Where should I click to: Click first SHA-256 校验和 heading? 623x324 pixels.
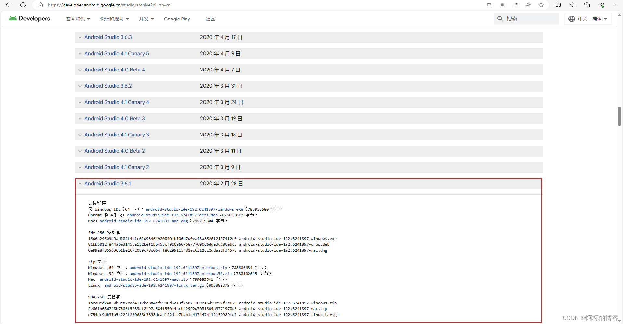tap(104, 233)
